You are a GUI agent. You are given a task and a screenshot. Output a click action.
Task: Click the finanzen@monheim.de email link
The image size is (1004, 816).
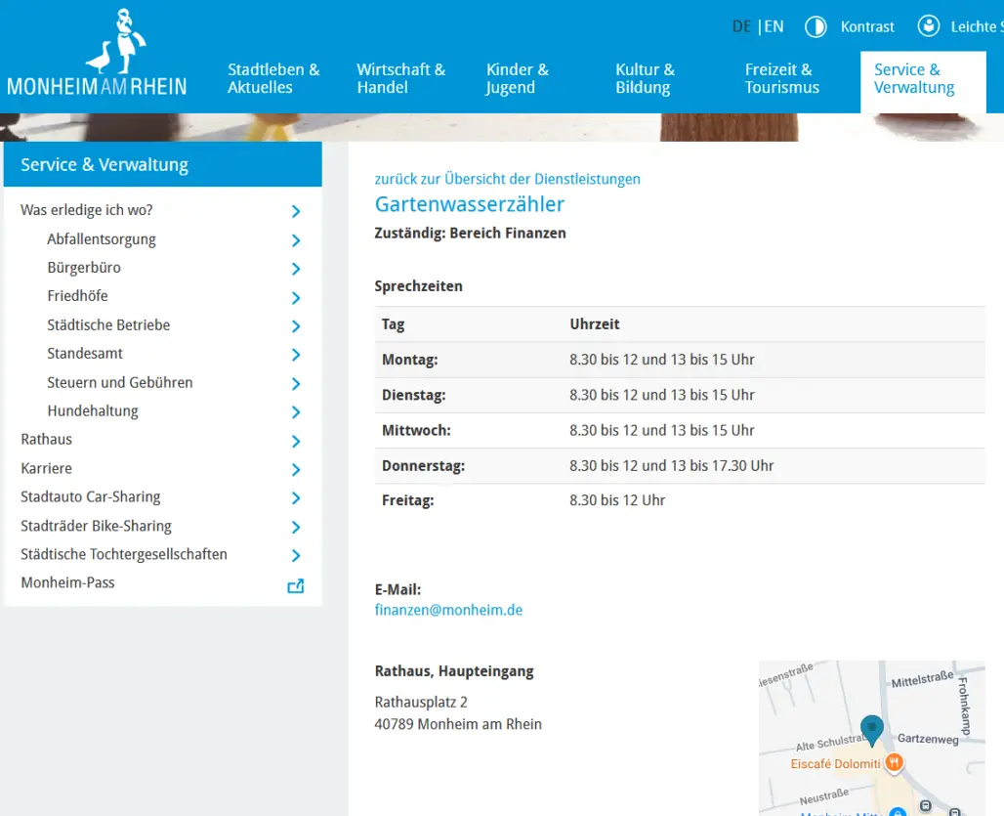click(448, 610)
